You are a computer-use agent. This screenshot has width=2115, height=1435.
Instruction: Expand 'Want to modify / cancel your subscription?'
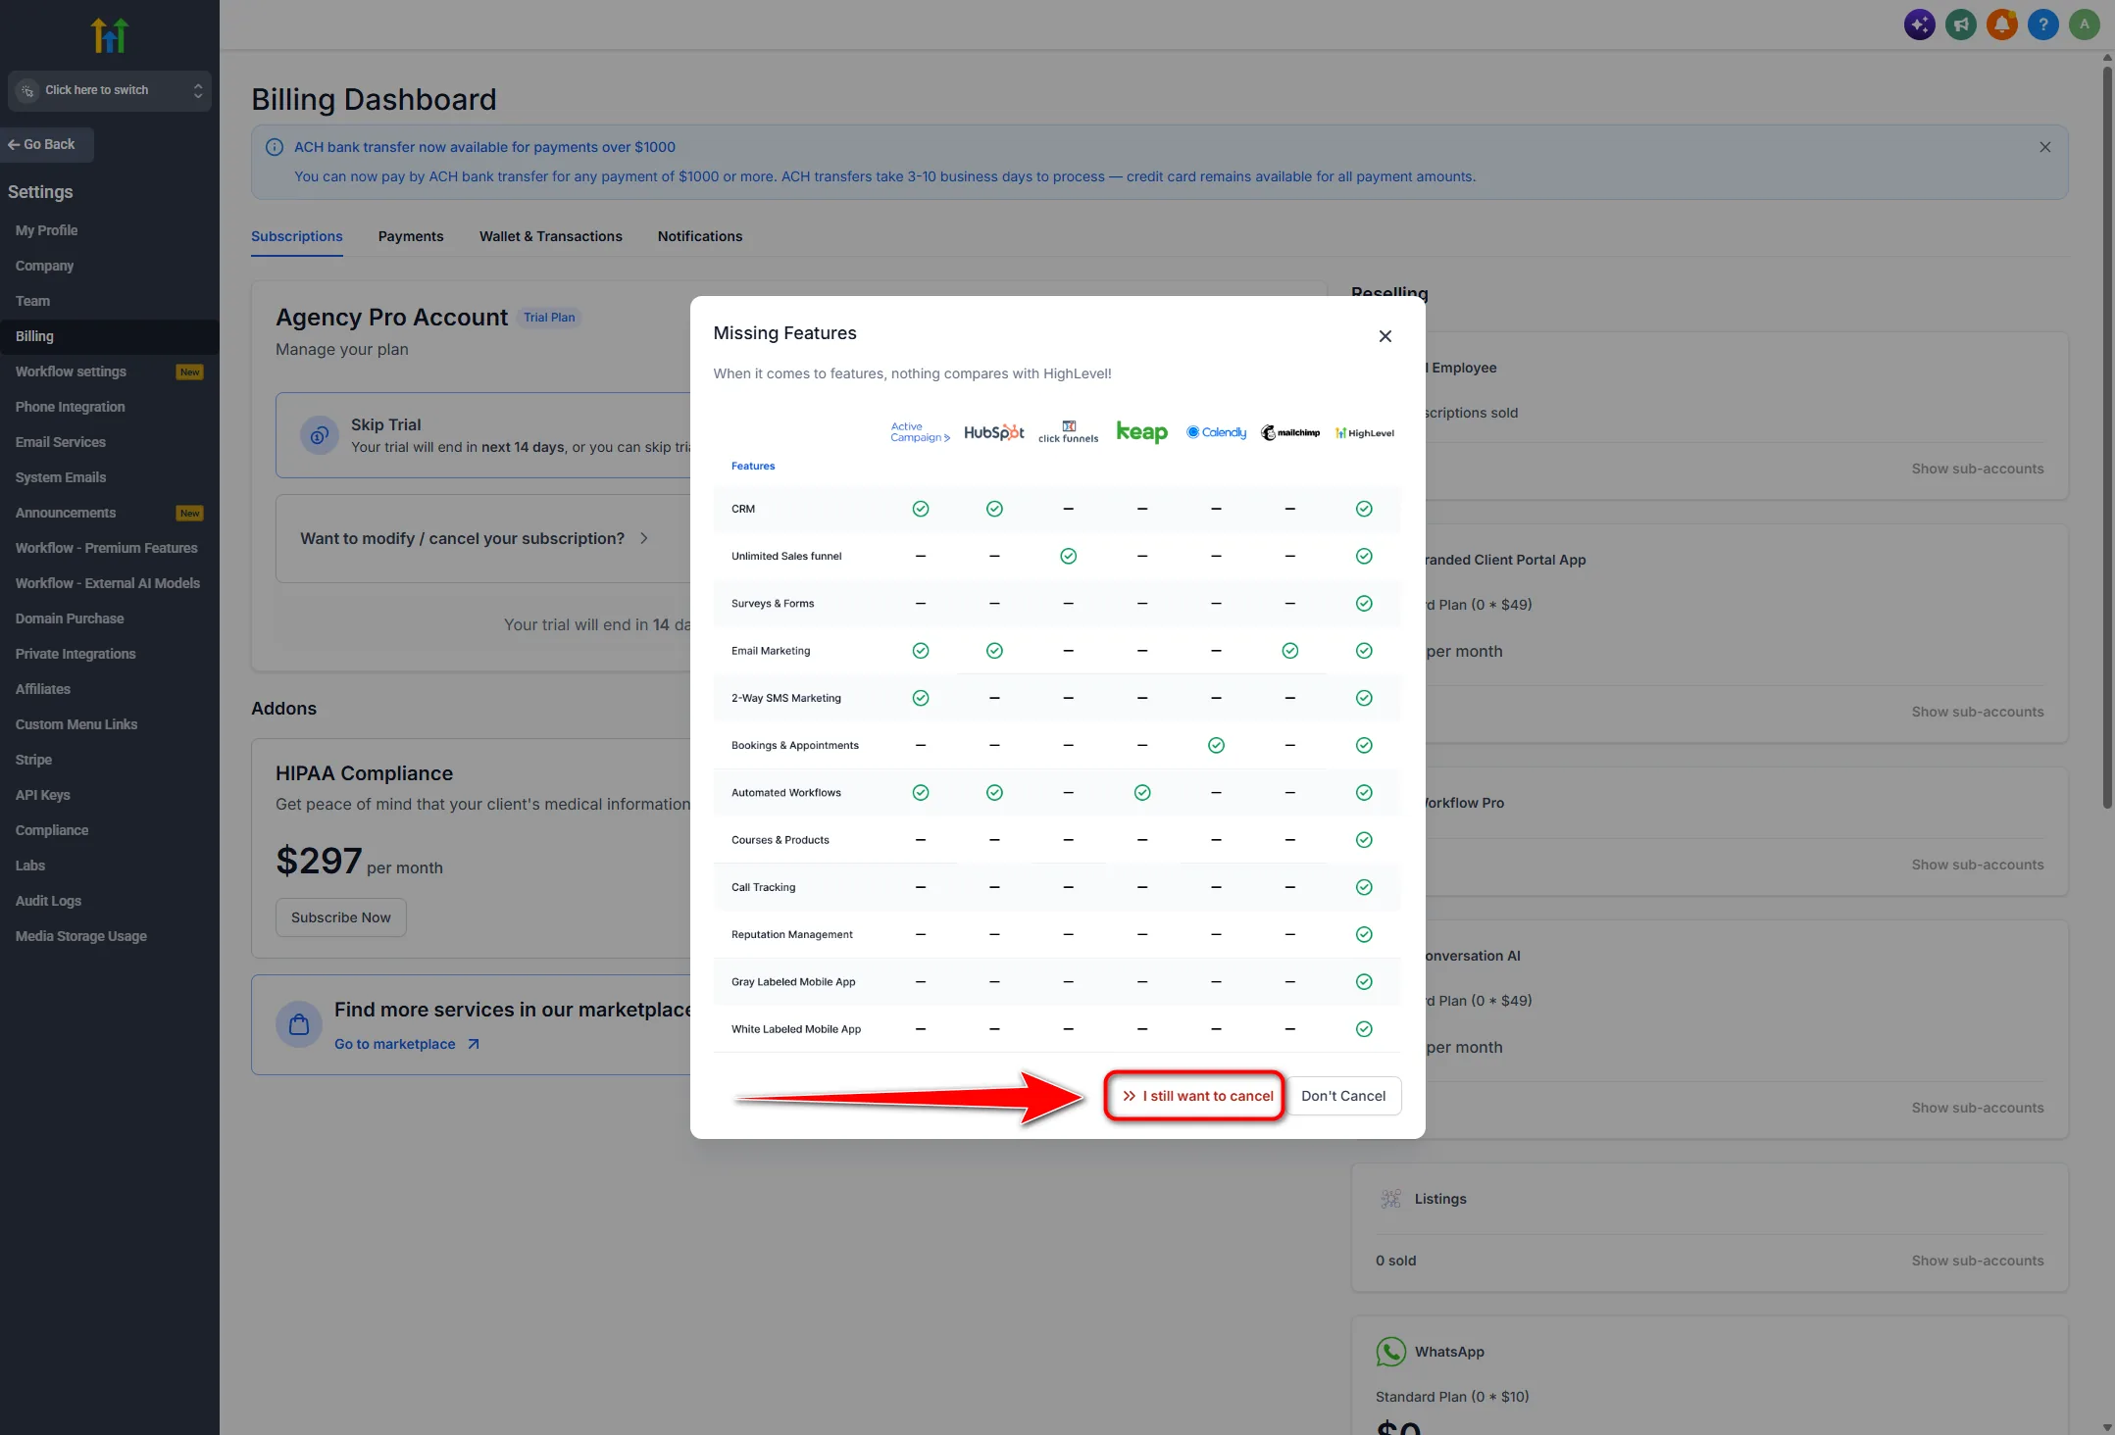click(475, 538)
